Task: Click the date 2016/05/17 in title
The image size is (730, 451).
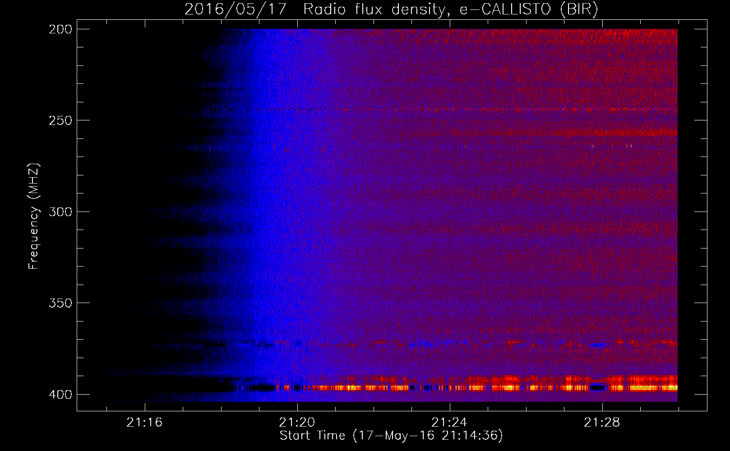Action: 236,9
